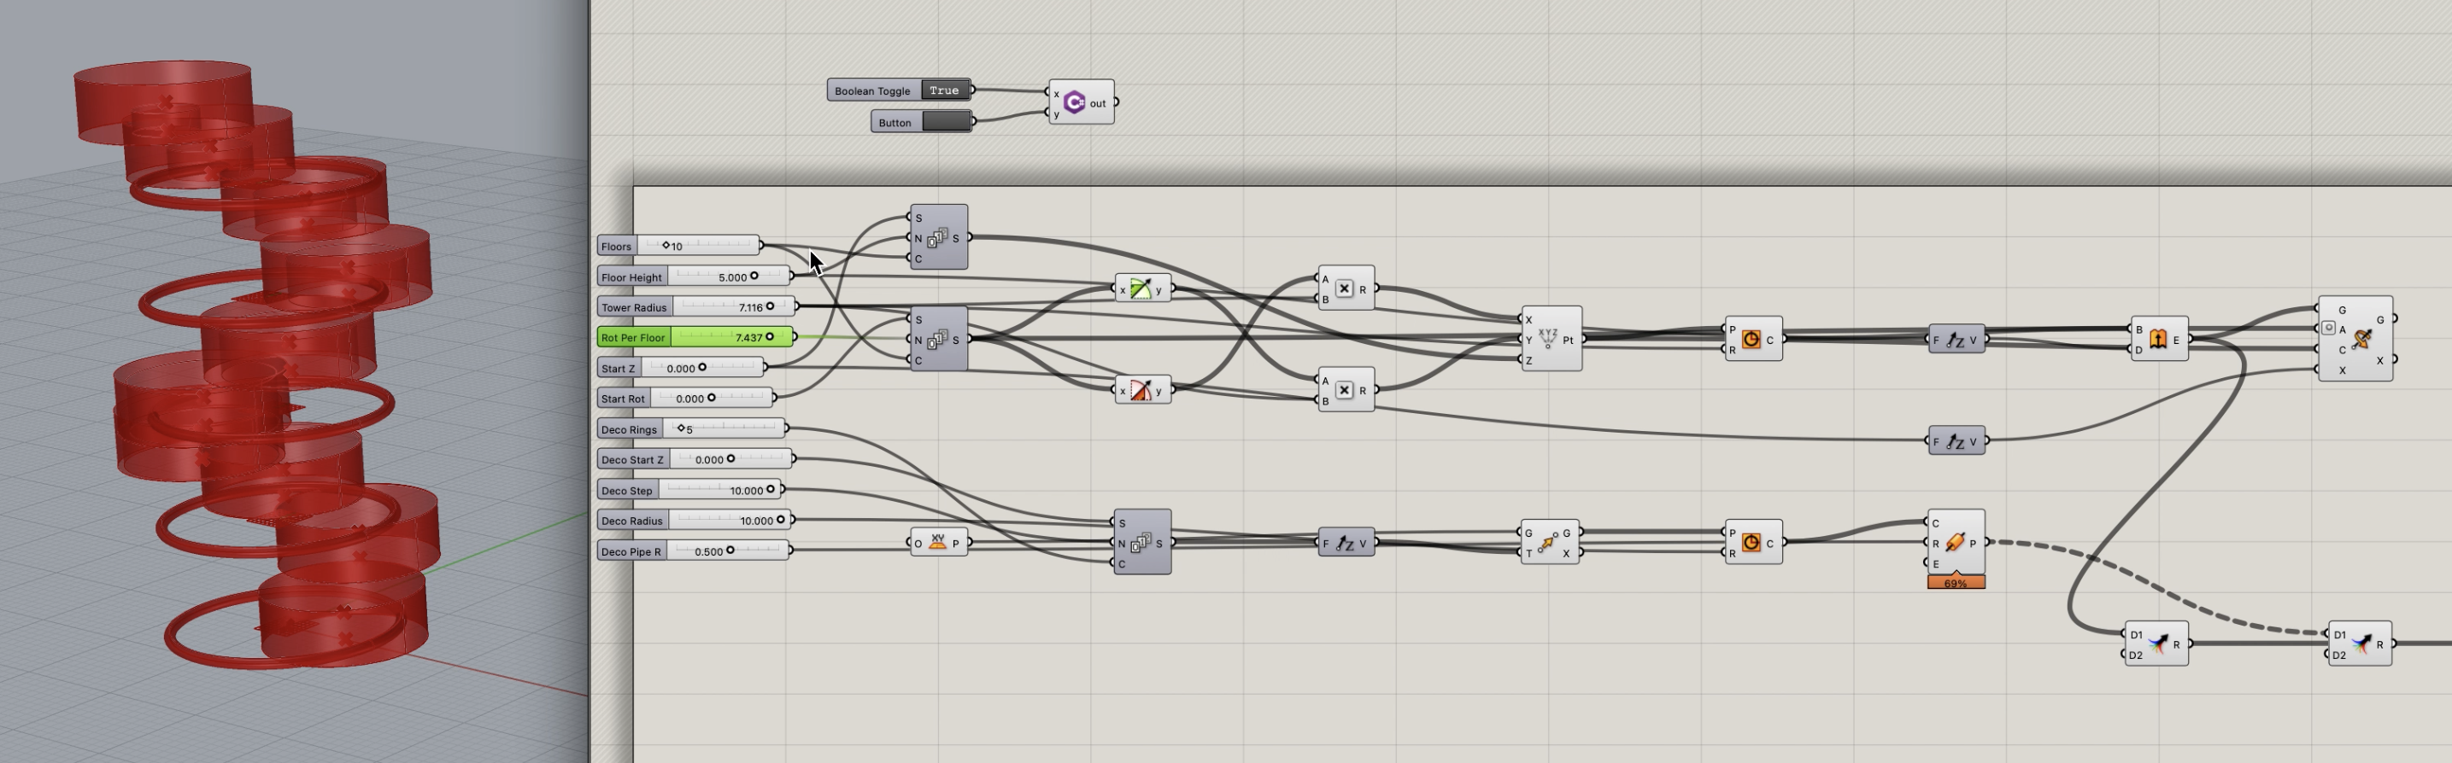Viewport: 2452px width, 763px height.
Task: Select the green triangle trig component
Action: [1141, 288]
